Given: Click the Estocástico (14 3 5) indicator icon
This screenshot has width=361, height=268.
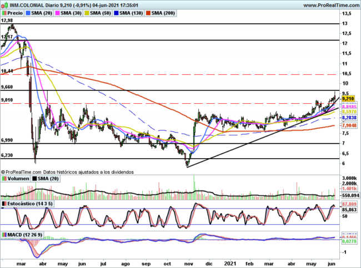Looking at the screenshot, I should tap(4, 204).
